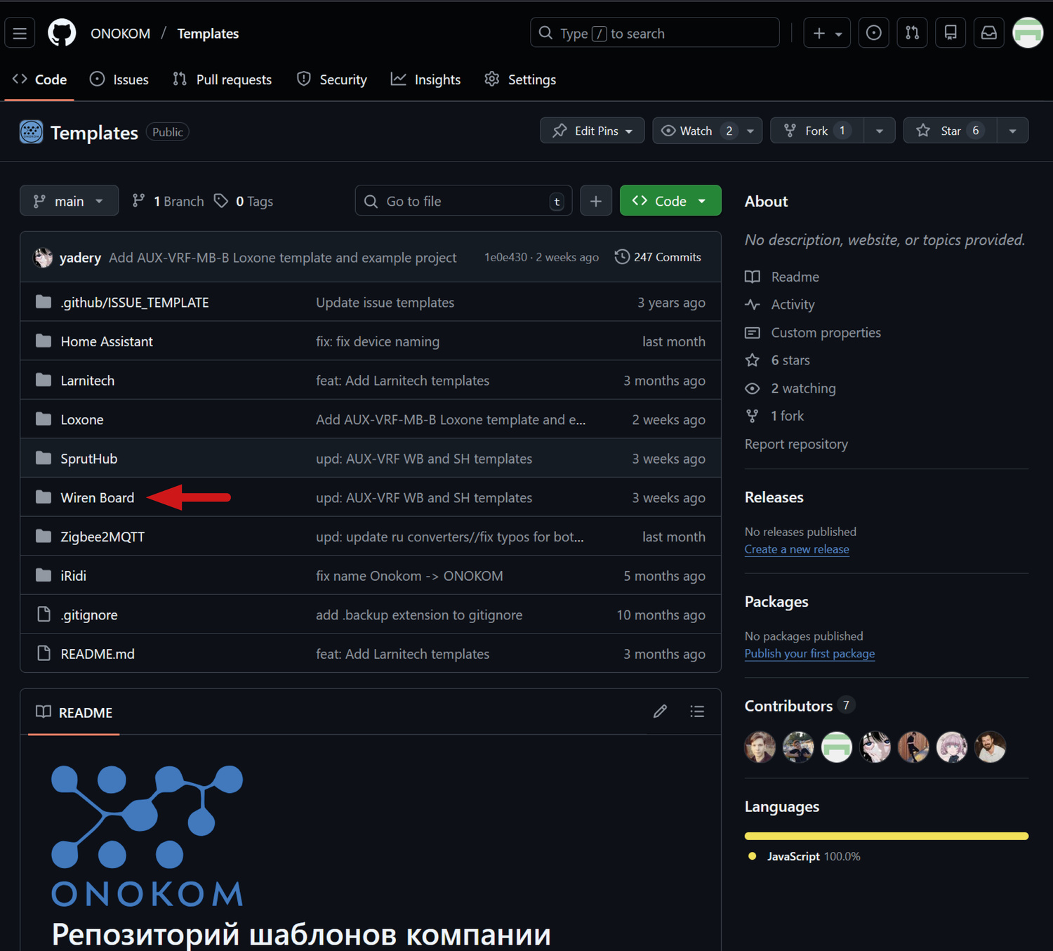
Task: Go to the GitHub home logo
Action: pyautogui.click(x=62, y=33)
